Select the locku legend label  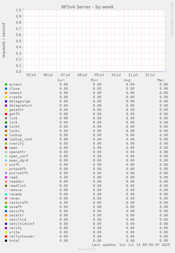coord(14,131)
